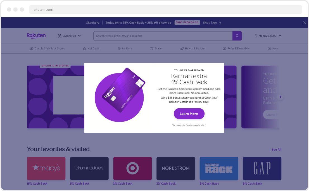The width and height of the screenshot is (309, 191).
Task: Dismiss the top Skechers promo banner
Action: (x=305, y=23)
